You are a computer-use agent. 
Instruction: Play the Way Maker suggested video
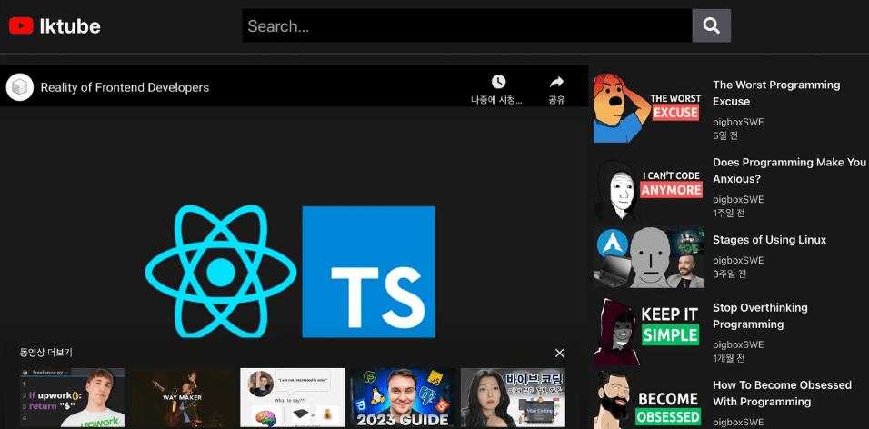[182, 397]
